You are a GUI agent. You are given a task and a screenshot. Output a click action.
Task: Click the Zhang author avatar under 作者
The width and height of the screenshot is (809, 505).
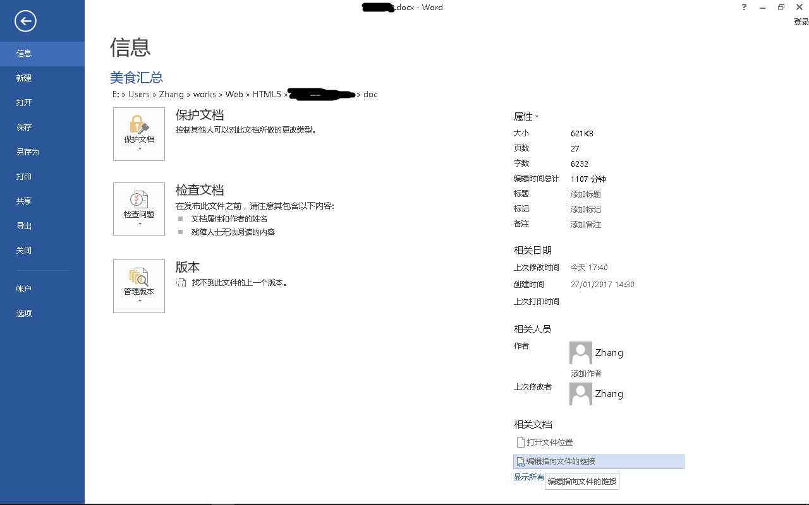[x=581, y=353]
